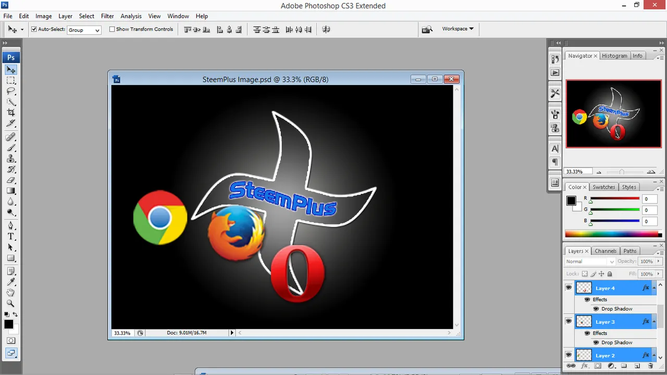This screenshot has width=667, height=375.
Task: Switch to the Channels tab
Action: [606, 251]
